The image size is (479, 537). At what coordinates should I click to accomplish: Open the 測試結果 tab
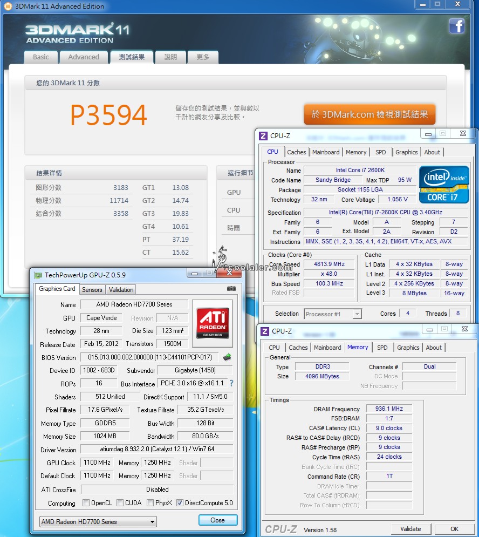(x=132, y=57)
